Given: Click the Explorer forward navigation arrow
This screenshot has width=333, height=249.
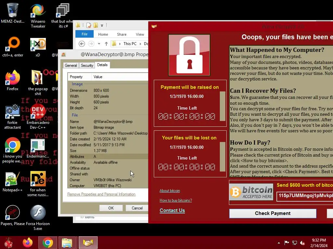Looking at the screenshot, I should pos(91,44).
